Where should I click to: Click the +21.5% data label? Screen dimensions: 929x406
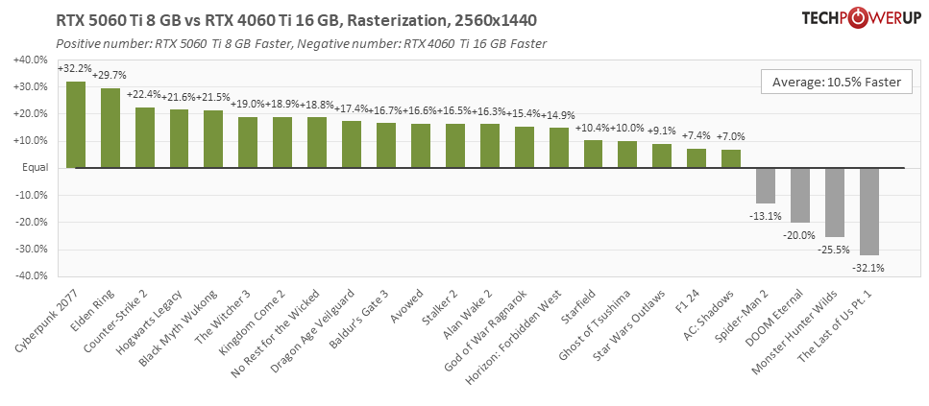point(212,97)
